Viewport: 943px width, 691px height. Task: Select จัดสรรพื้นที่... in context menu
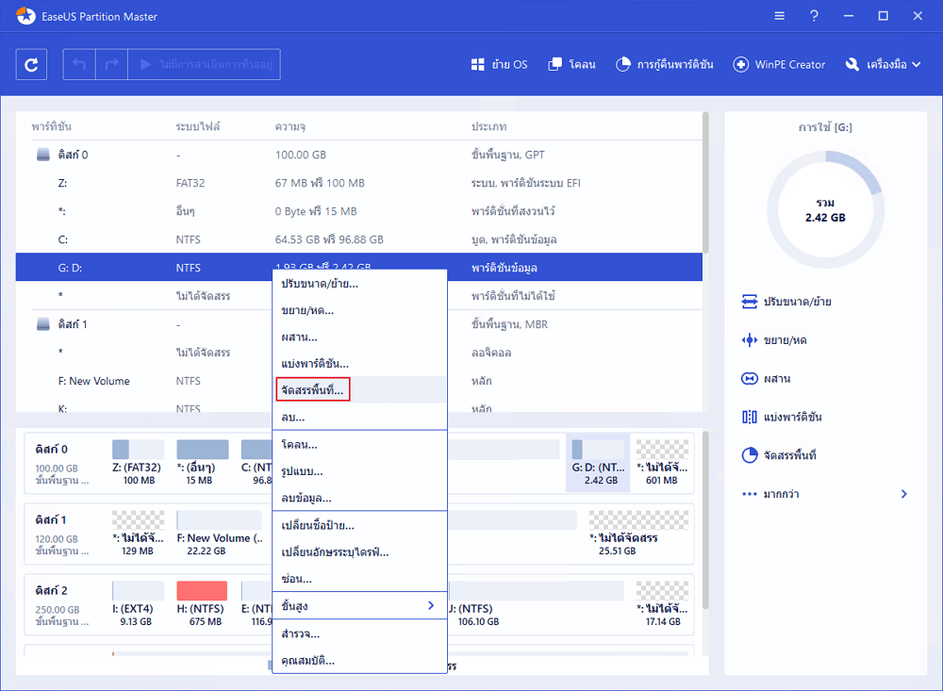pos(359,389)
